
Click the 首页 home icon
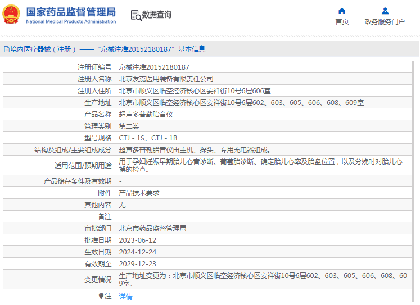pos(342,11)
